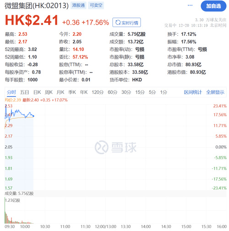
Task: Switch to the 日K chart tab
Action: (37, 92)
